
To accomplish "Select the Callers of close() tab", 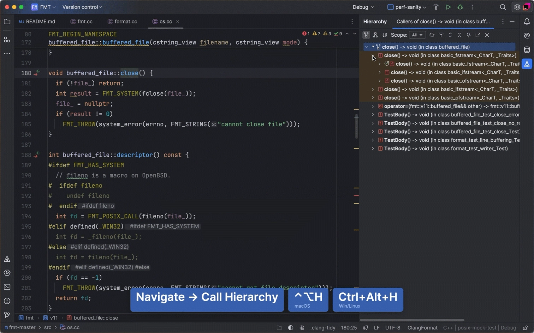I will pyautogui.click(x=443, y=22).
